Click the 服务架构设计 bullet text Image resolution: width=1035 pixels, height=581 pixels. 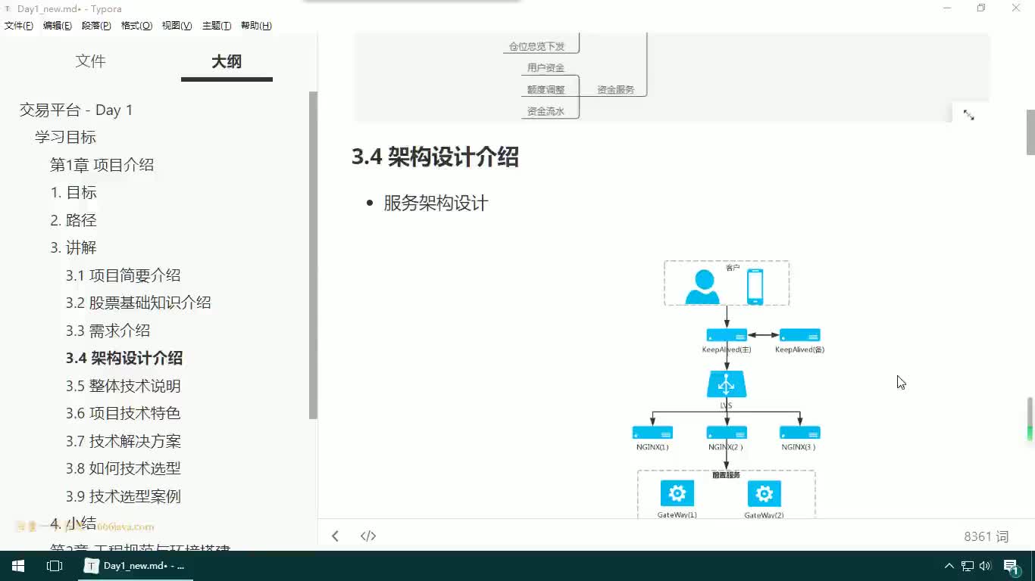pos(436,203)
